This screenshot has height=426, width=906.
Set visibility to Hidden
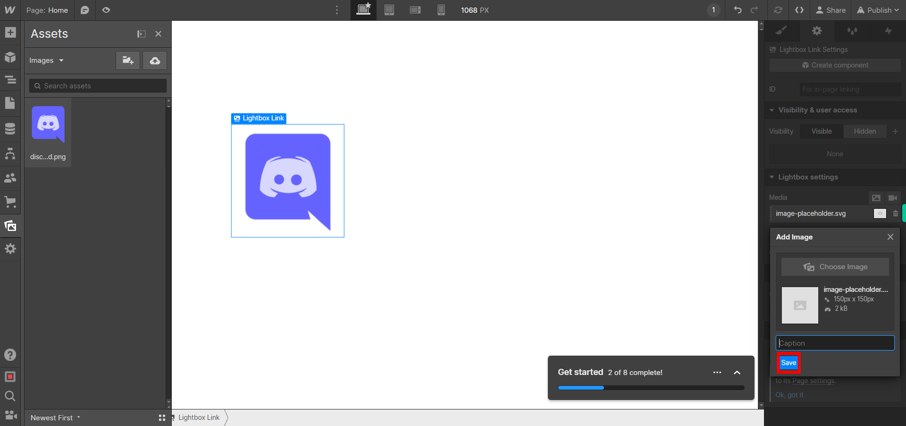tap(864, 131)
